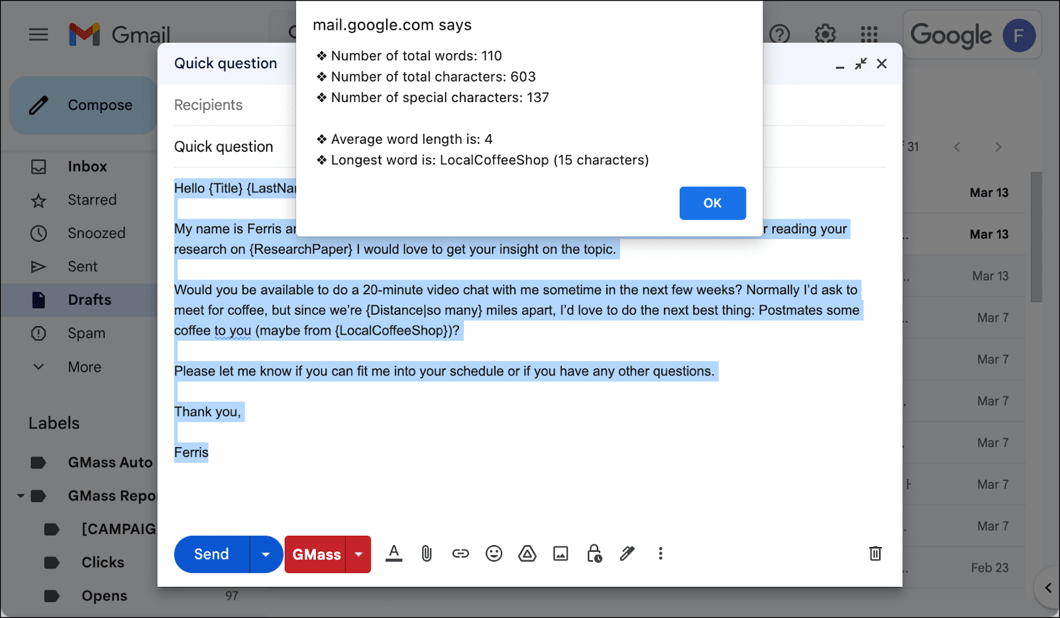Screen dimensions: 1060x618
Task: Open the GMass settings dropdown arrow
Action: [x=358, y=554]
